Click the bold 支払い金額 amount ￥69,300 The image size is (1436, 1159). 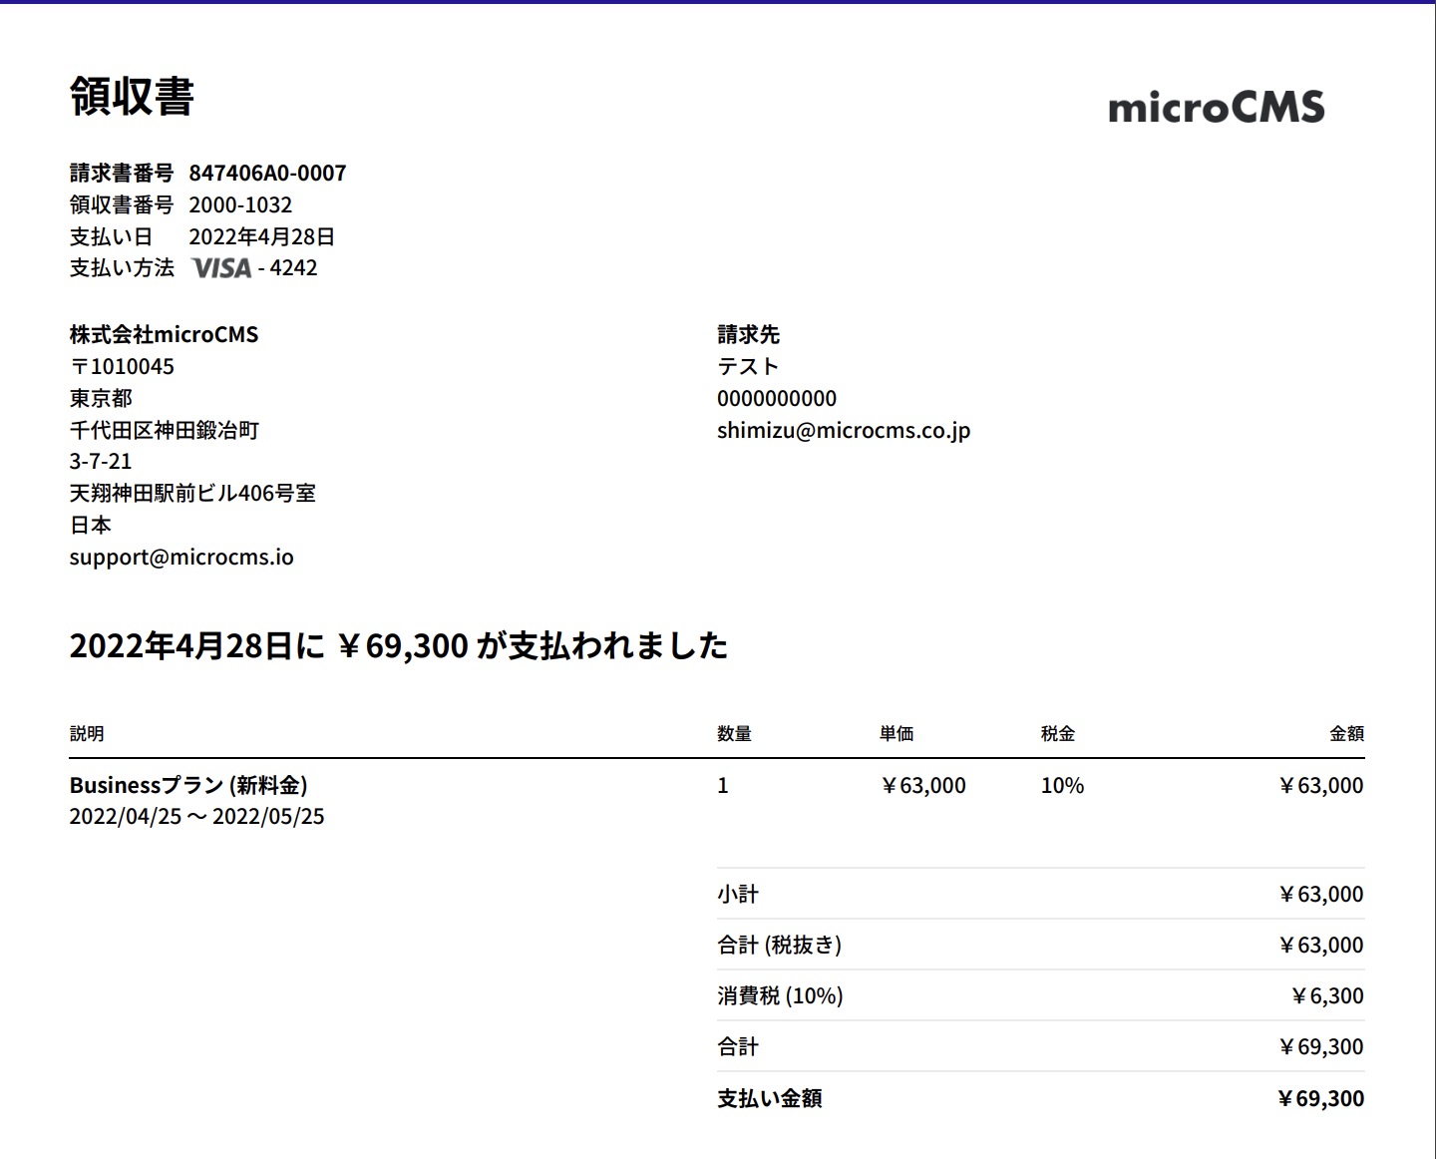click(1319, 1099)
